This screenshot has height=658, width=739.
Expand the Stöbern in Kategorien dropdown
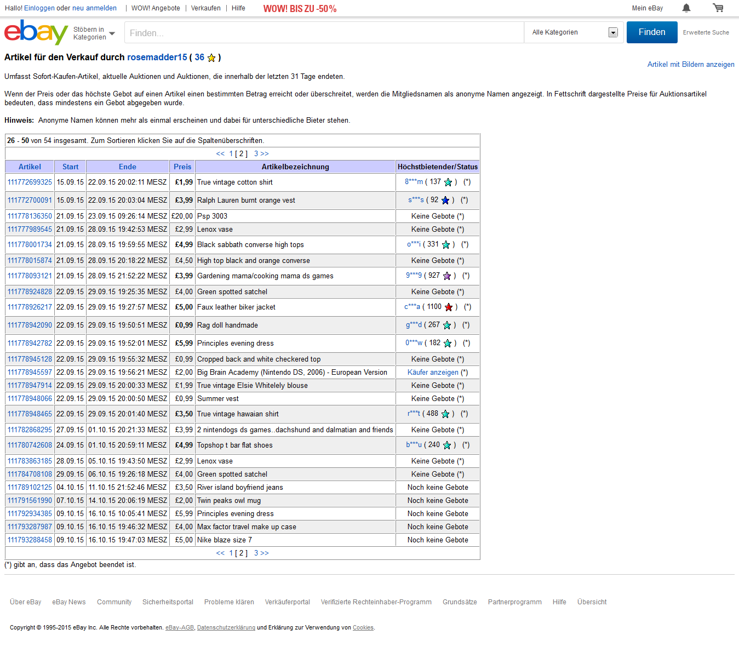tap(94, 33)
